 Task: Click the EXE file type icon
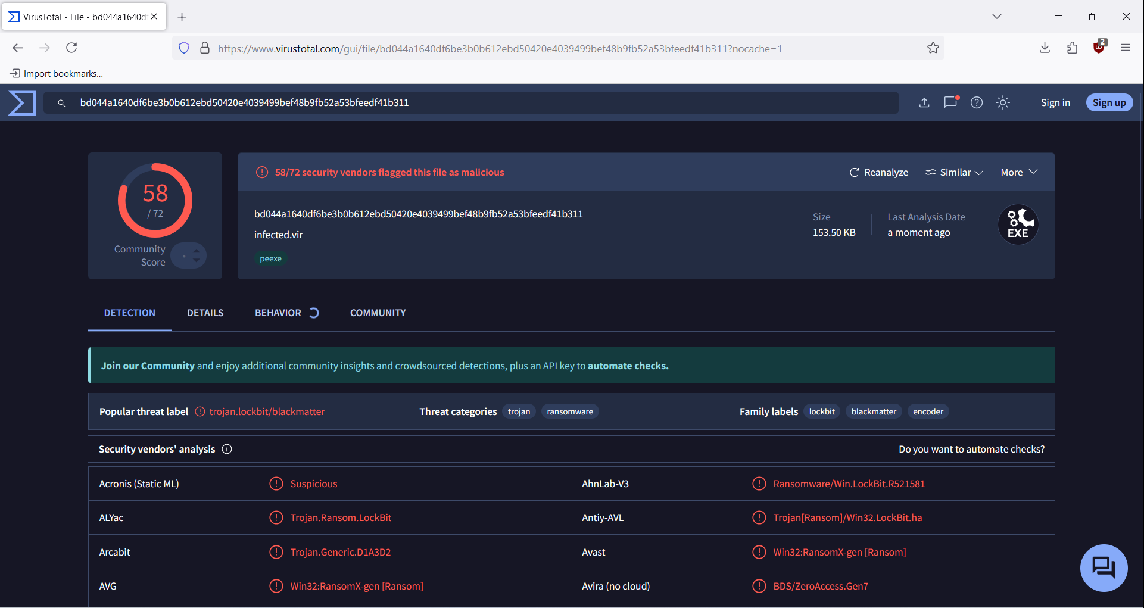click(x=1018, y=225)
